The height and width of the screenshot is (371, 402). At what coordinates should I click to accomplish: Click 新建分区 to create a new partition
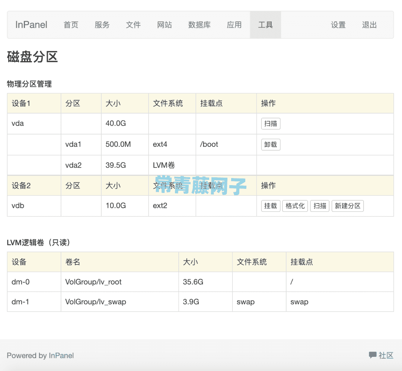pyautogui.click(x=347, y=206)
